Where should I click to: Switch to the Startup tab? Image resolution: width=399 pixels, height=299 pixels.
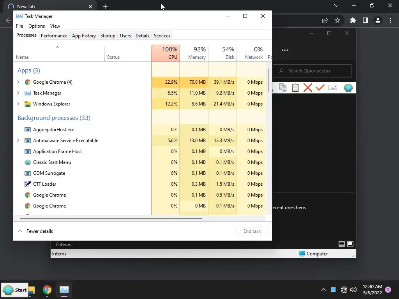coord(108,36)
